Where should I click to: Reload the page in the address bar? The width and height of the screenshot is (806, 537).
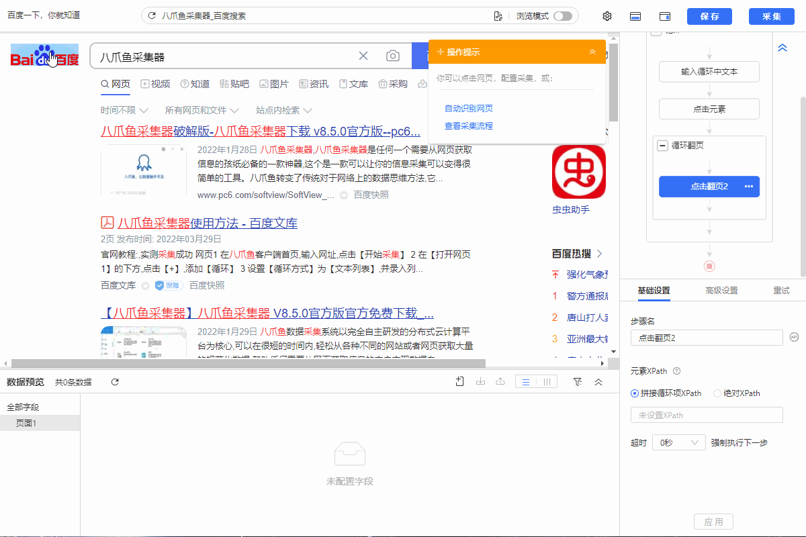[152, 16]
